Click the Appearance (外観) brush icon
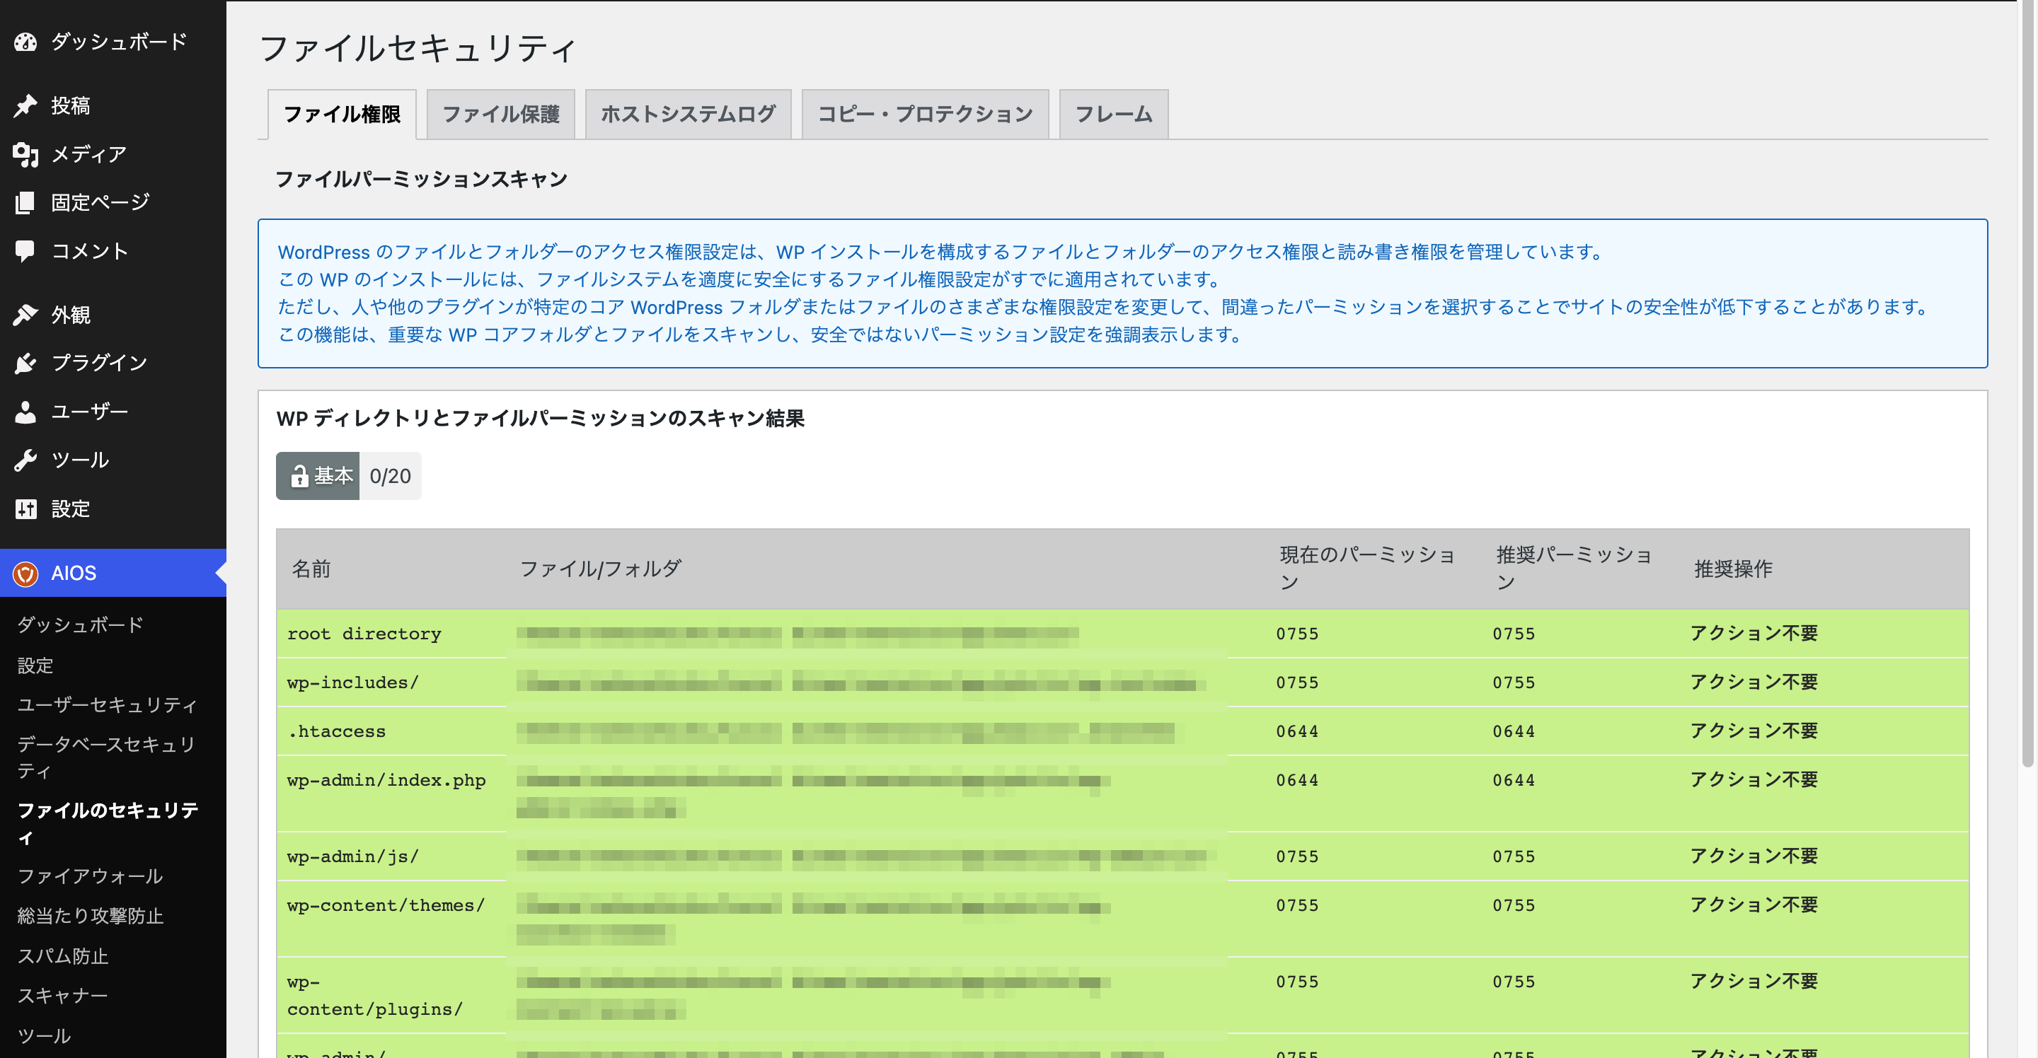This screenshot has width=2038, height=1058. 25,315
